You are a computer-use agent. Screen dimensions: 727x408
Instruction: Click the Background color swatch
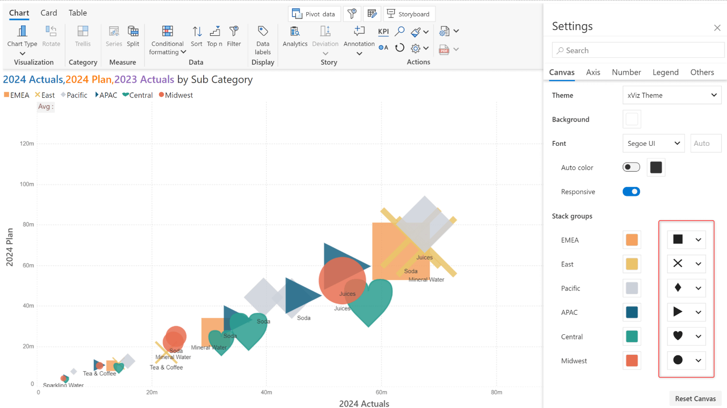click(x=632, y=120)
